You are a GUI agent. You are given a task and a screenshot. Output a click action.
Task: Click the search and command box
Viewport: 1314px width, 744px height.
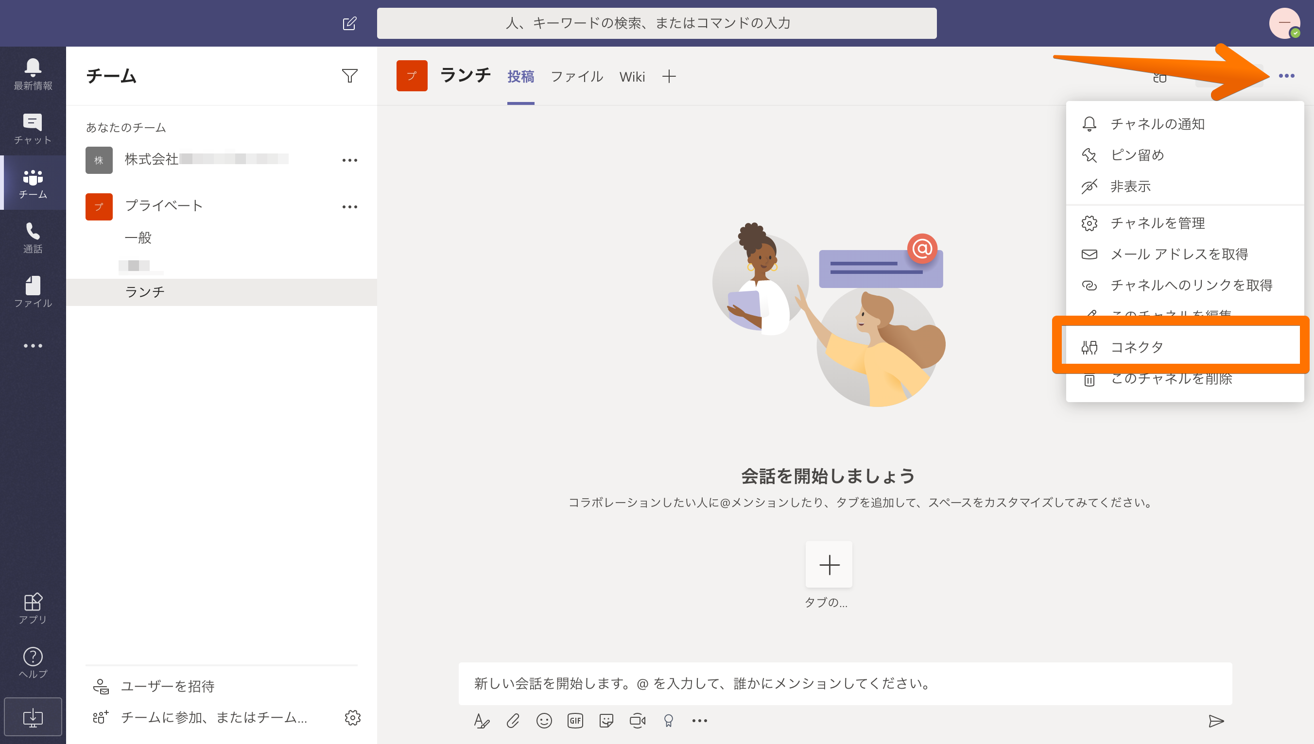click(x=657, y=23)
